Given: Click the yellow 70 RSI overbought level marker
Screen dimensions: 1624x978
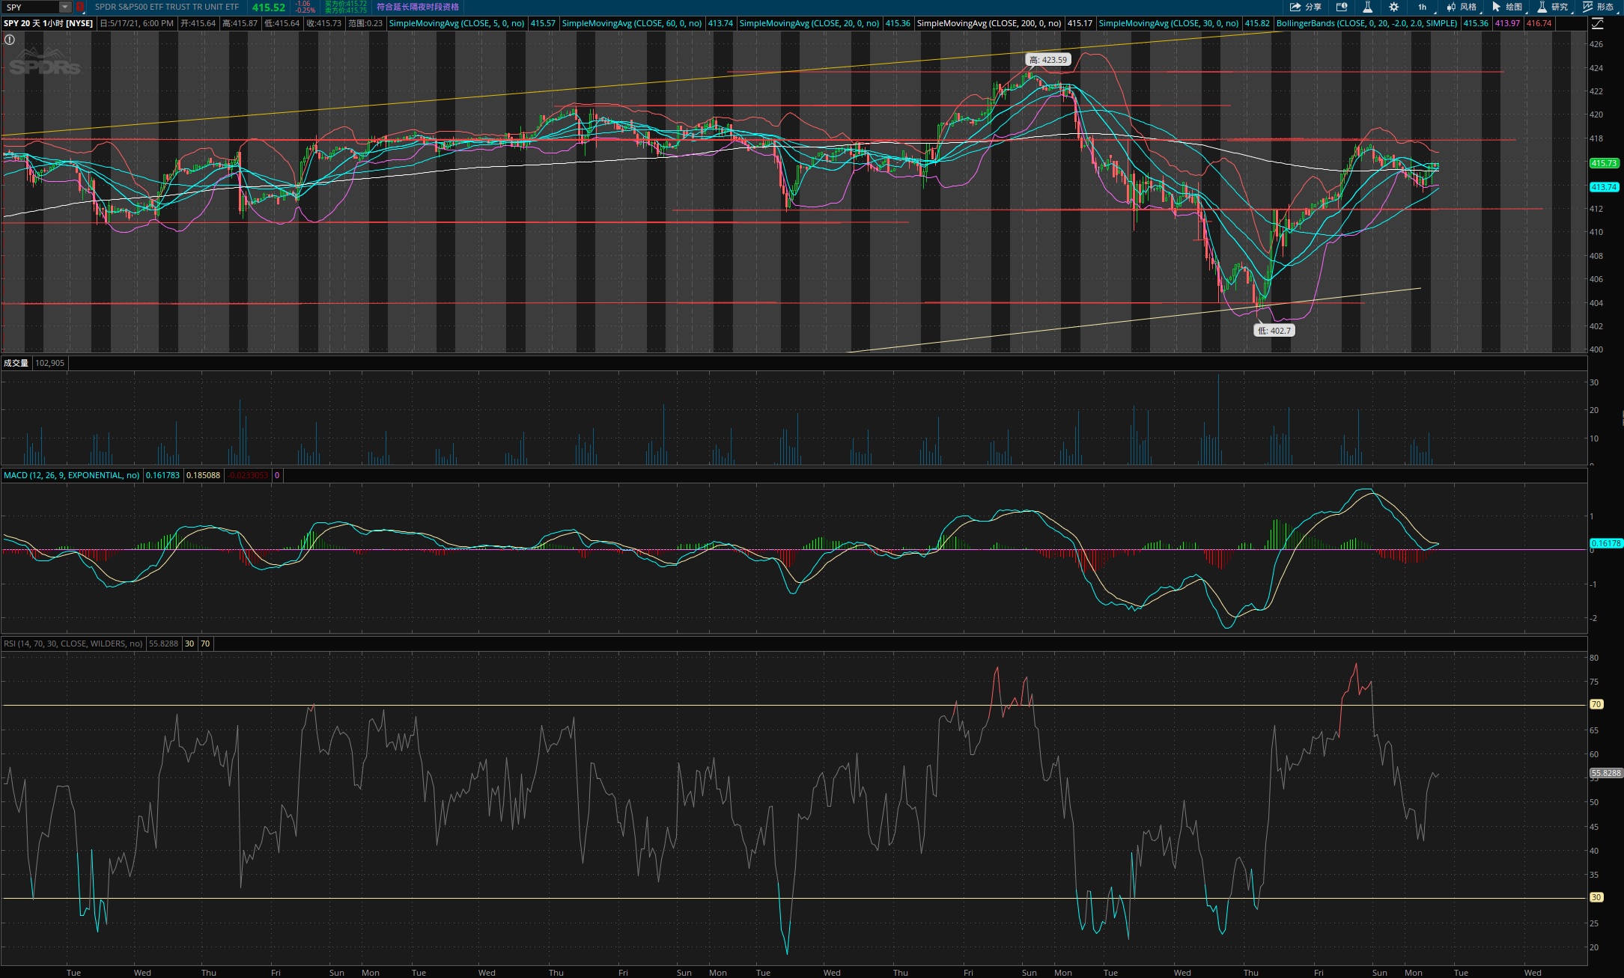Looking at the screenshot, I should 1596,704.
